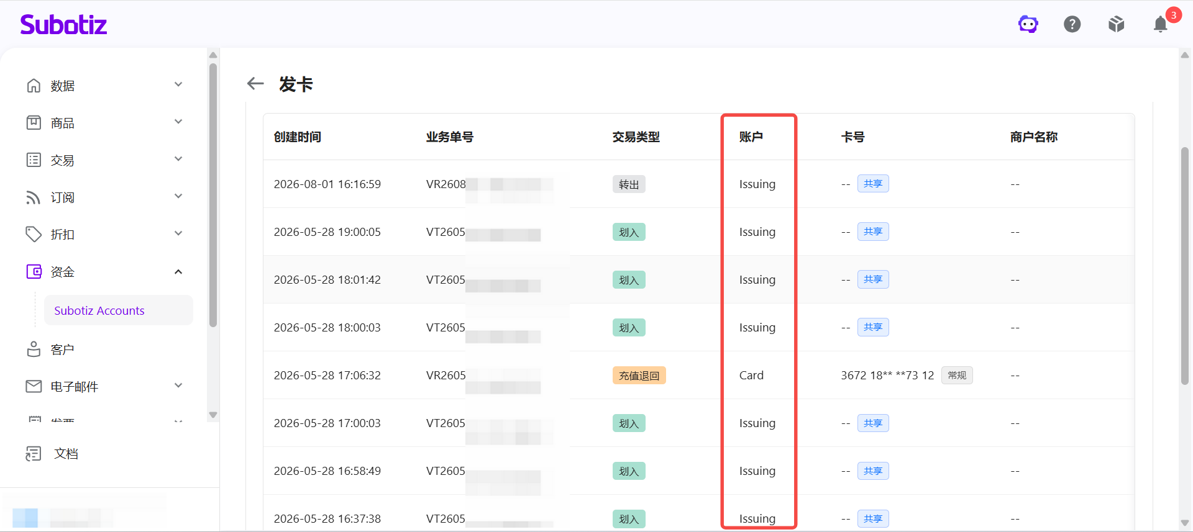Expand the 数据 menu chevron
Screen dimensions: 1193x532
click(x=178, y=84)
